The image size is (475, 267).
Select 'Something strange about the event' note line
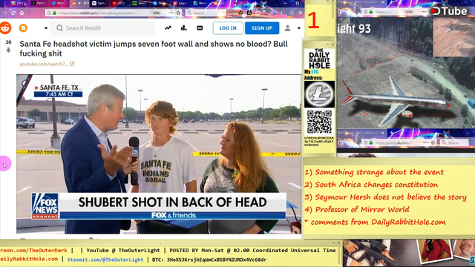tap(374, 172)
